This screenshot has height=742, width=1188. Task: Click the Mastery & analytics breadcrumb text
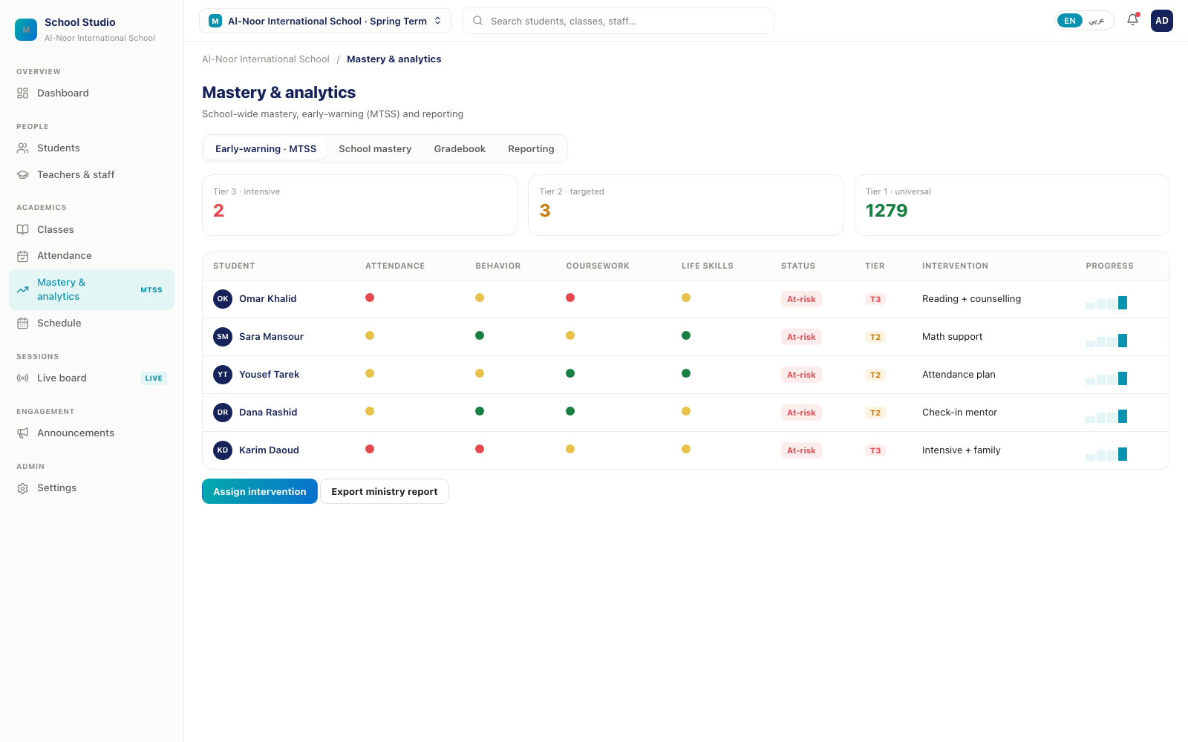point(394,59)
